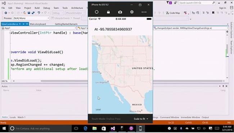
Task: Open the Debug configuration dropdown
Action: pyautogui.click(x=58, y=13)
